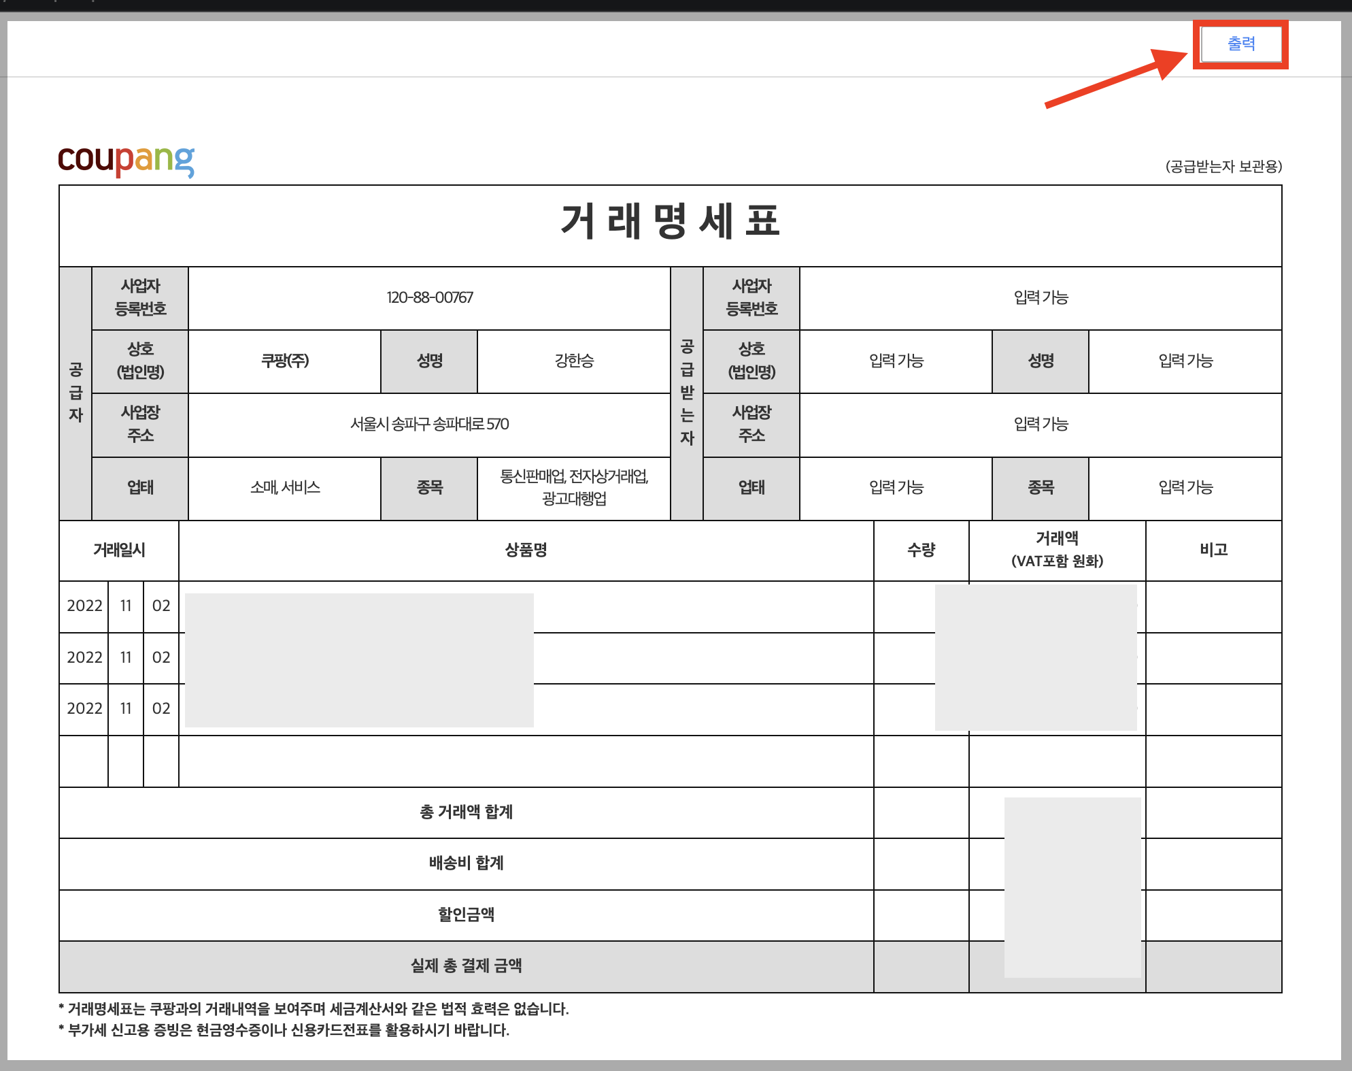Enter recipient business registration number field
Screen dimensions: 1352x1071
coord(1040,297)
